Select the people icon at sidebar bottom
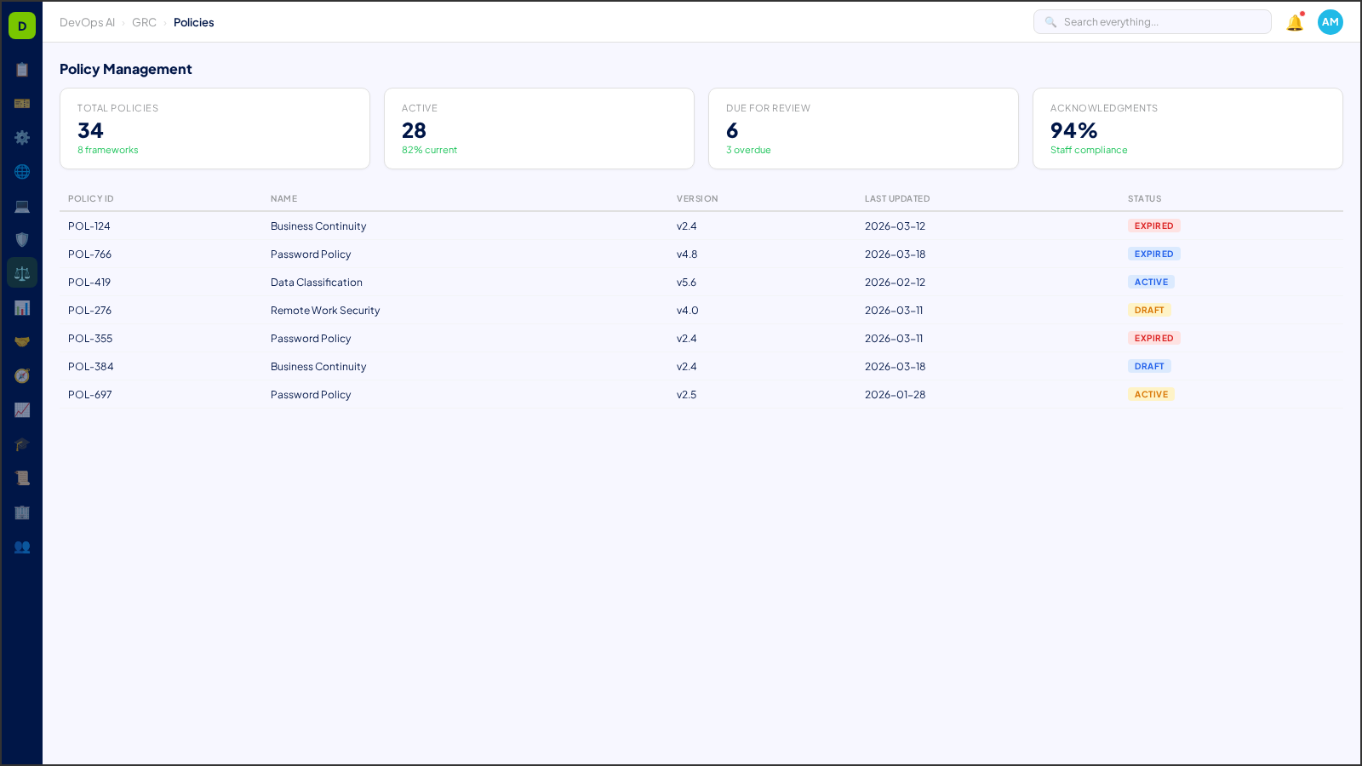 tap(22, 547)
